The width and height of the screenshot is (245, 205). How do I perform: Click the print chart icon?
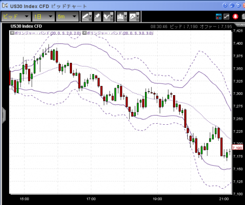[x=120, y=16]
